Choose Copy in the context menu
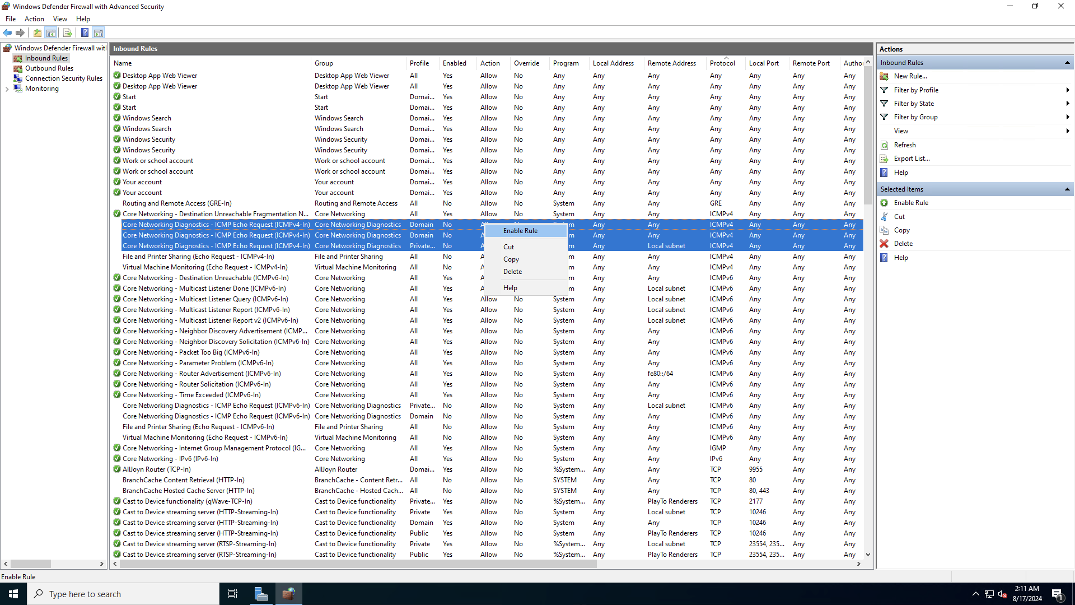Viewport: 1075px width, 605px height. point(526,259)
